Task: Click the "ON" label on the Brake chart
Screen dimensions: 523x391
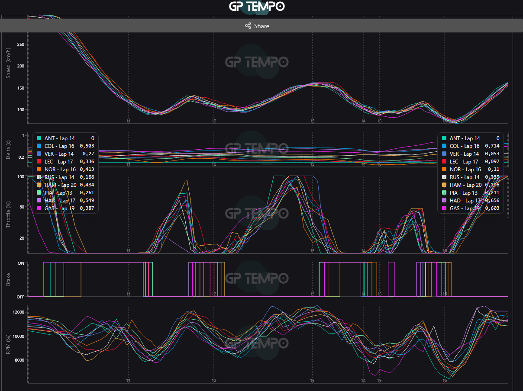Action: [21, 263]
